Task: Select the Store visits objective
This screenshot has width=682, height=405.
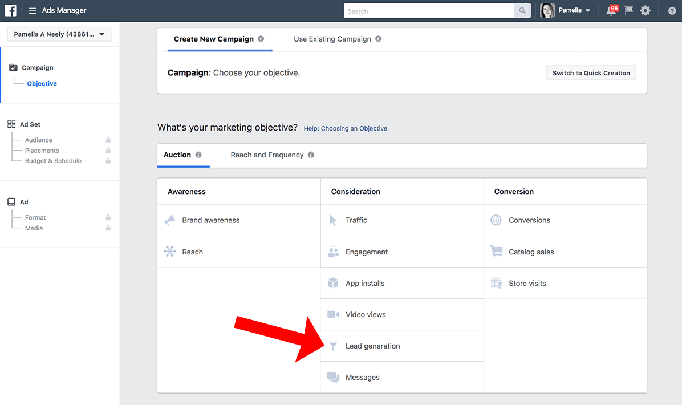Action: [x=566, y=283]
